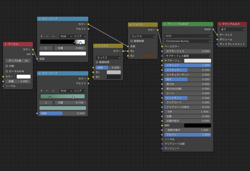Enable the ローカルのみ checkbox
The image size is (250, 171).
click(7, 71)
